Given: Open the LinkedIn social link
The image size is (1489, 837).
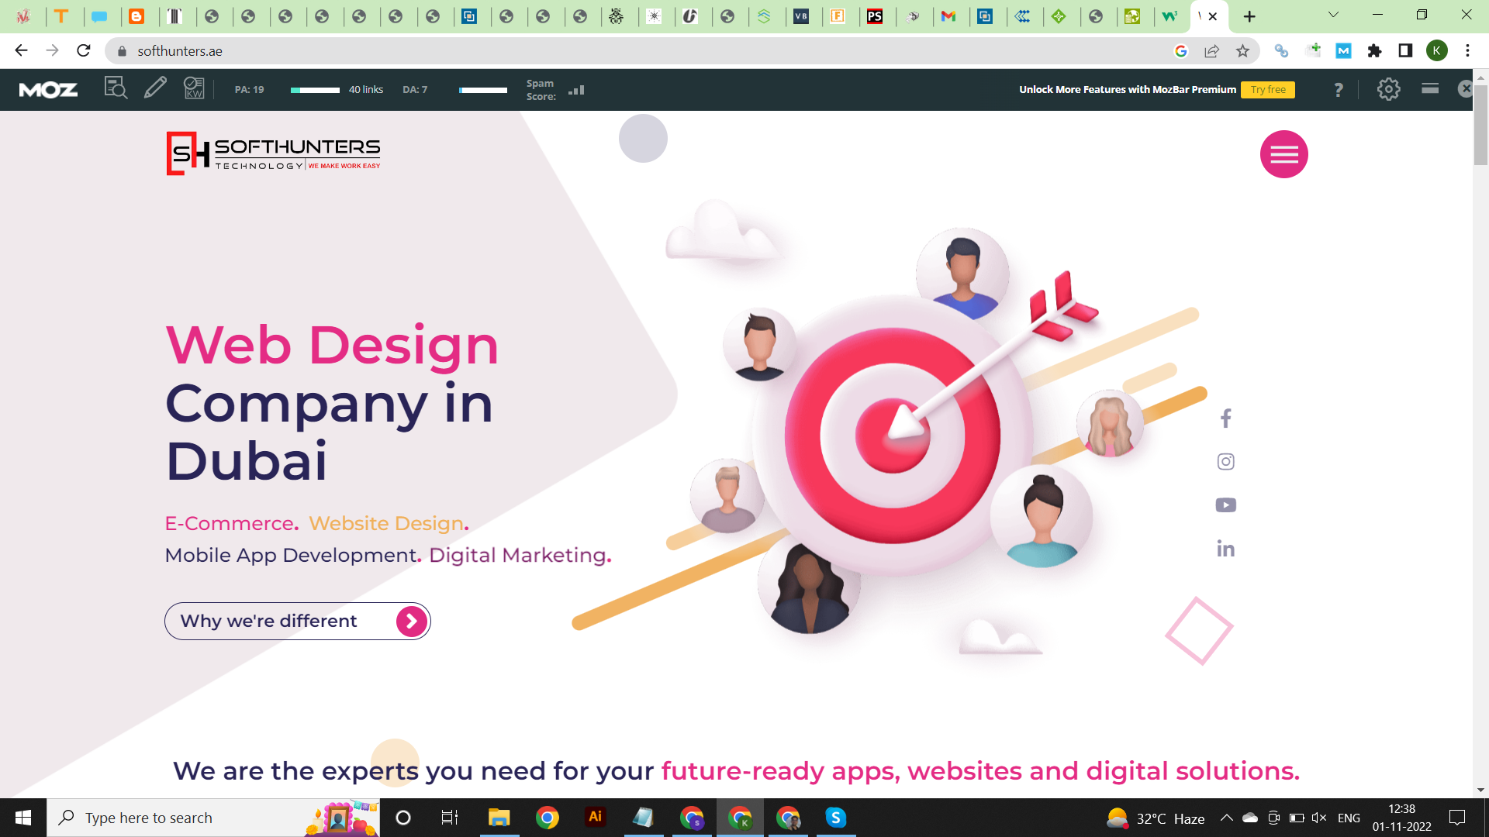Looking at the screenshot, I should 1225,549.
